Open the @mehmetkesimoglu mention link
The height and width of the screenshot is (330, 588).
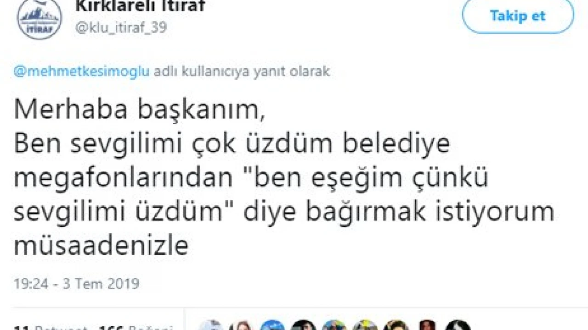click(82, 72)
